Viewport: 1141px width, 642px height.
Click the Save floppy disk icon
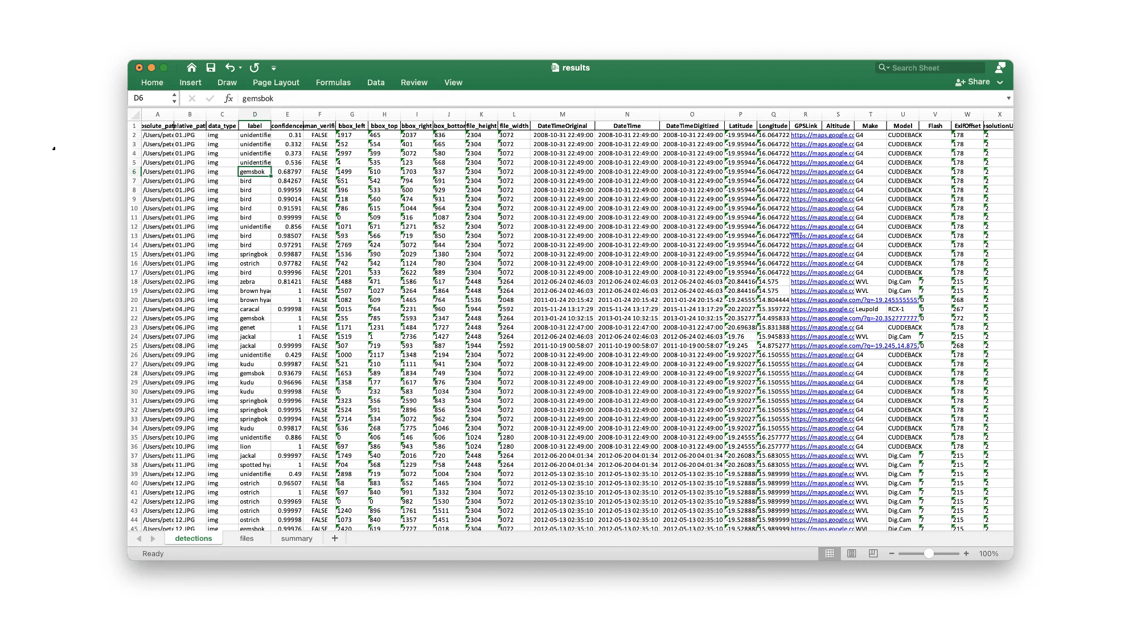coord(211,68)
